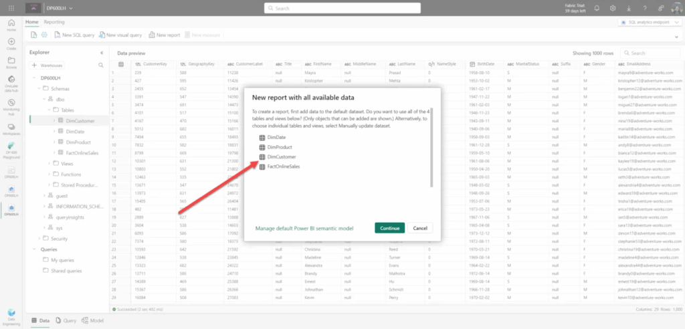Open OneLake data hub in the sidebar

tap(11, 84)
